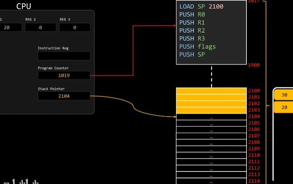The image size is (293, 184).
Task: Click the Program Counter label
Action: 53,68
